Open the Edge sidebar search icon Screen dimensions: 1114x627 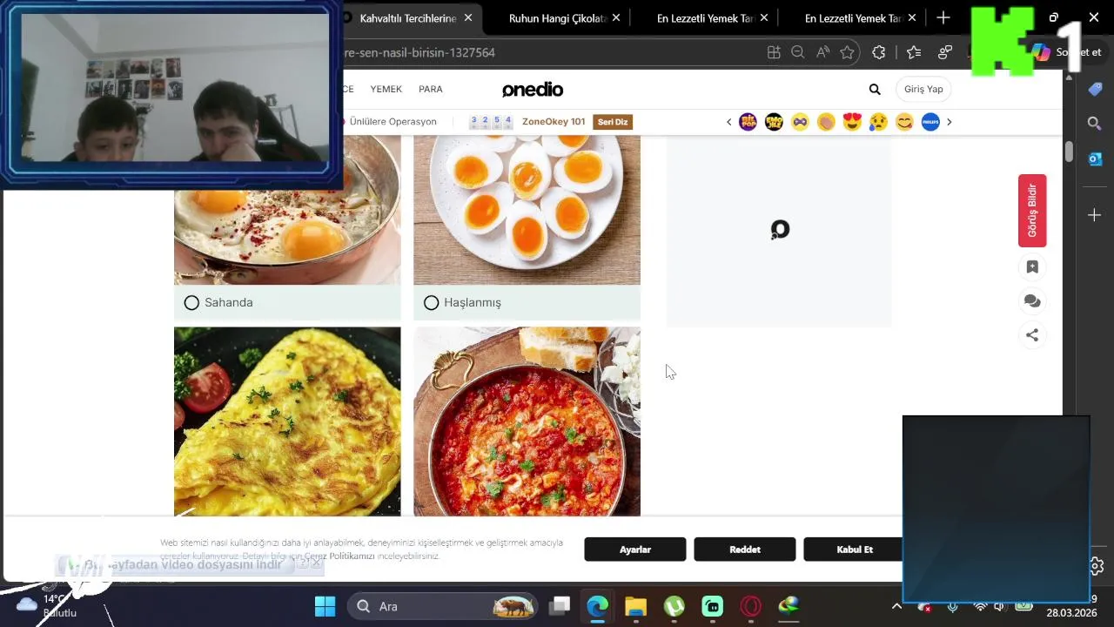(x=1095, y=124)
